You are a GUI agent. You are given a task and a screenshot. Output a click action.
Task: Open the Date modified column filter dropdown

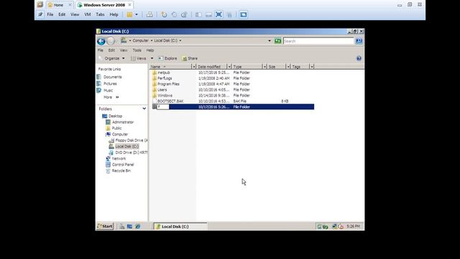point(229,67)
